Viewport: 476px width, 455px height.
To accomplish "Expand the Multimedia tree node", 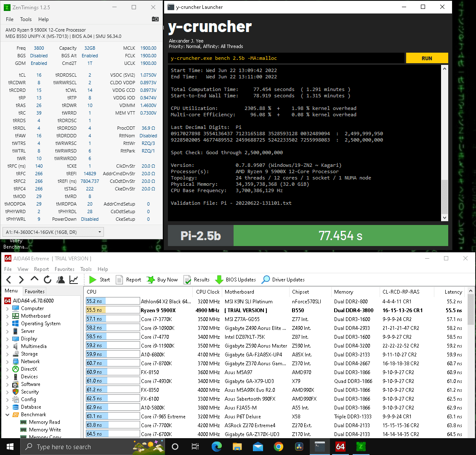I will coord(7,346).
